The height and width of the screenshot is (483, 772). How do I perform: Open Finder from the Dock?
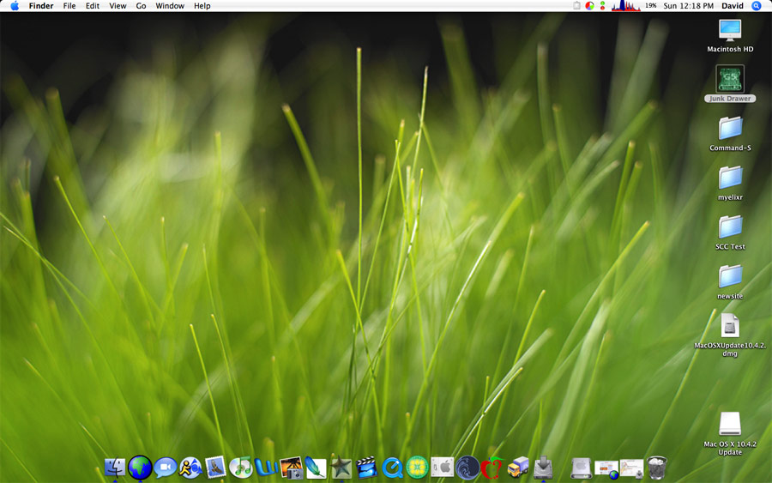pyautogui.click(x=115, y=468)
